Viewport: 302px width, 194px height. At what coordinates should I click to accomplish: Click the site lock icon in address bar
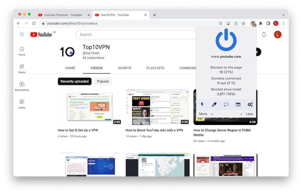[x=43, y=23]
